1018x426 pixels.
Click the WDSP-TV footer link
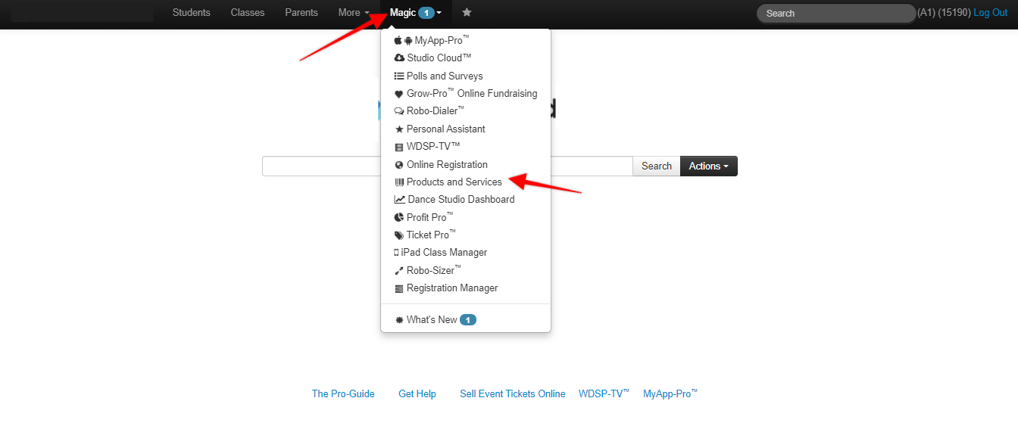[x=604, y=393]
